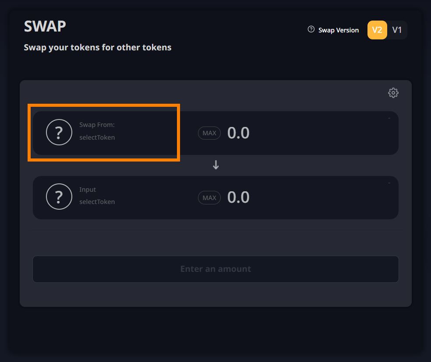Click the Input token question-mark icon
431x362 pixels.
pos(59,197)
